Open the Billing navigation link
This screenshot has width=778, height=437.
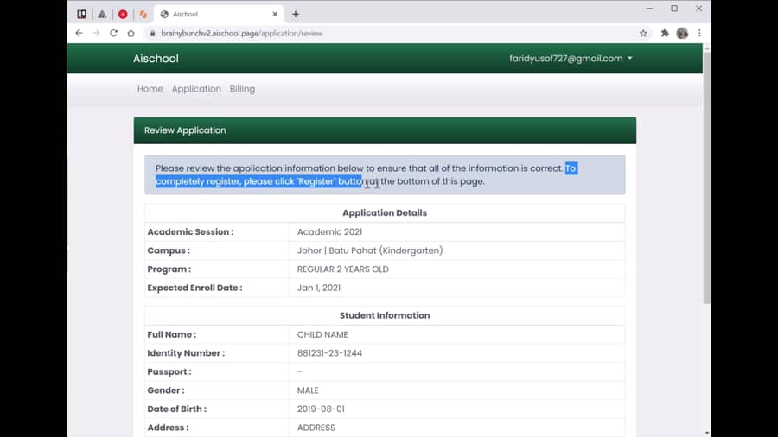tap(242, 89)
